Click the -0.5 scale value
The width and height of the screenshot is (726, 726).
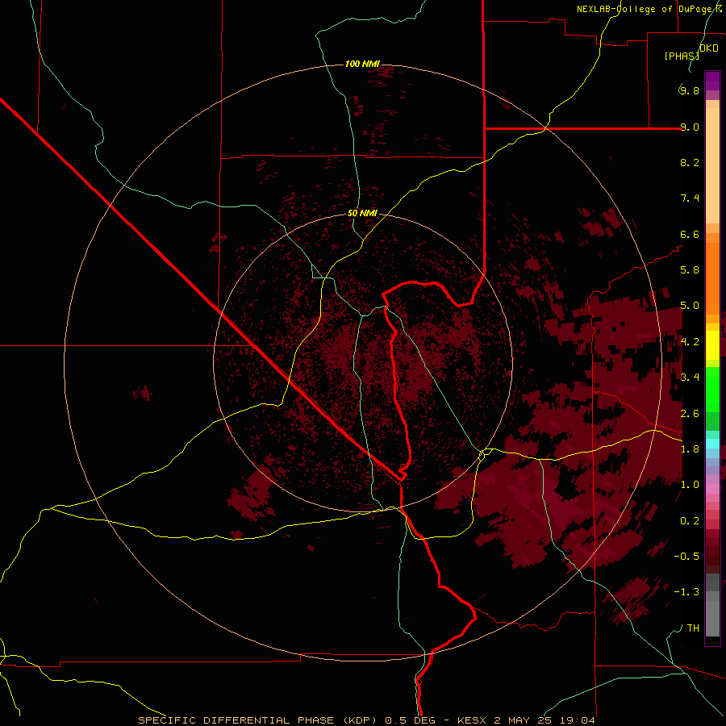[686, 557]
